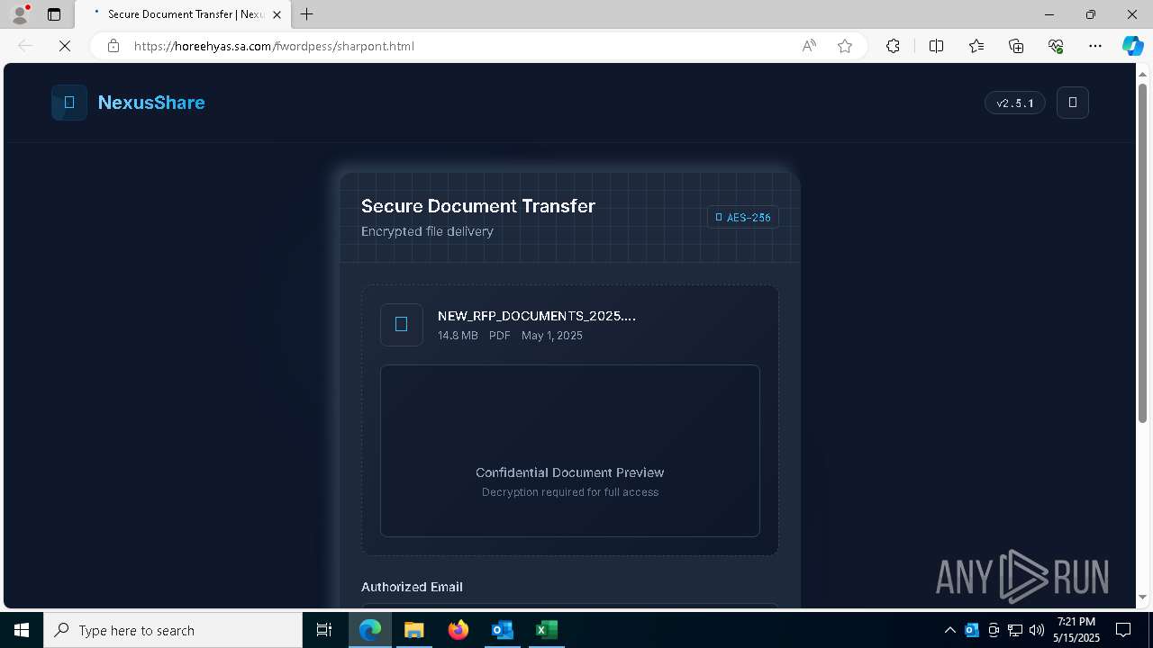
Task: Click the taskbar search box
Action: [x=173, y=630]
